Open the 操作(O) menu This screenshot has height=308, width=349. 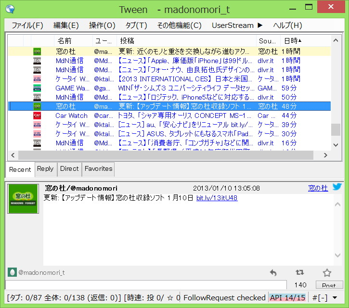click(102, 26)
